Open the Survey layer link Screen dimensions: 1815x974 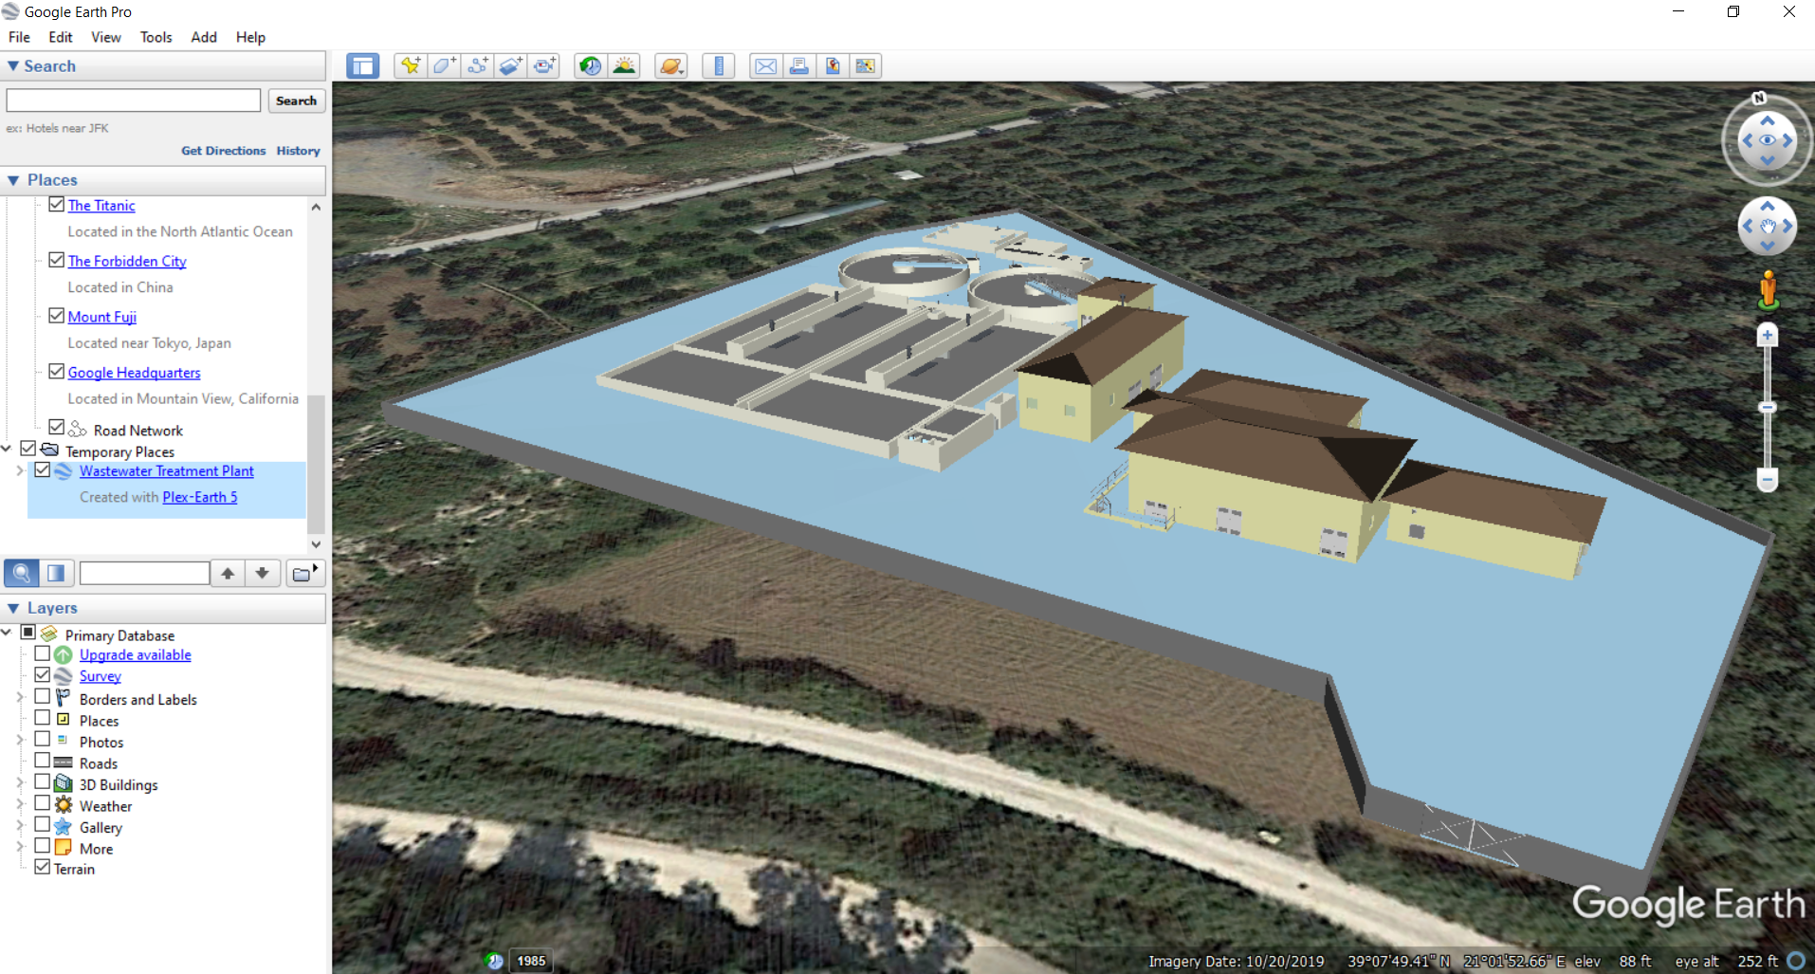[101, 676]
